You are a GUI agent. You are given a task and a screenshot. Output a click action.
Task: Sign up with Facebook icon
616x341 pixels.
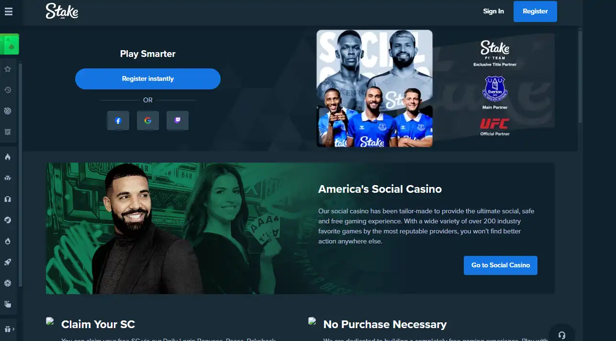tap(118, 121)
